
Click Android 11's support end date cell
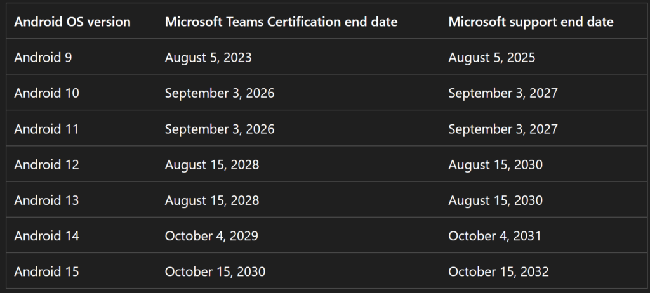point(503,129)
